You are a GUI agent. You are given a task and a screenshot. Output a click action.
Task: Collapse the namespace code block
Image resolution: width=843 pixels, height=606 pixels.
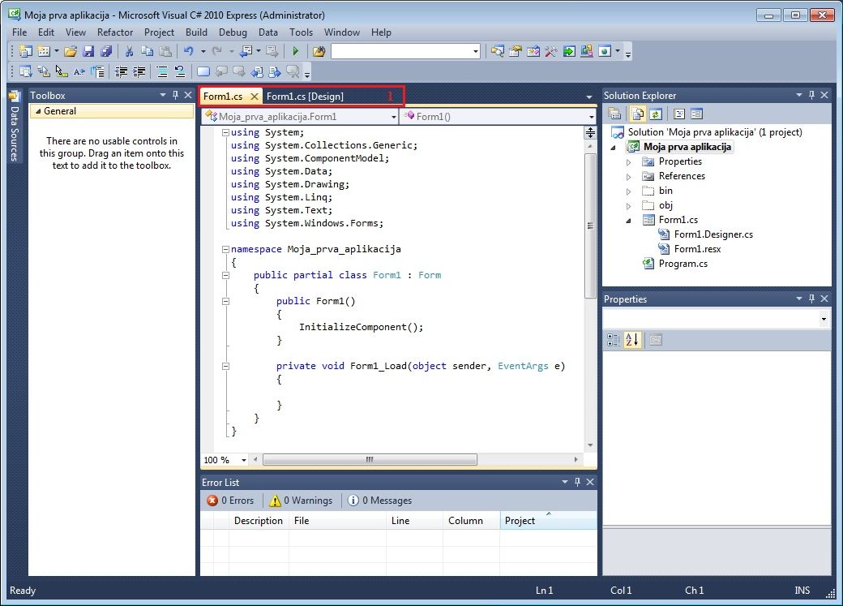(226, 249)
